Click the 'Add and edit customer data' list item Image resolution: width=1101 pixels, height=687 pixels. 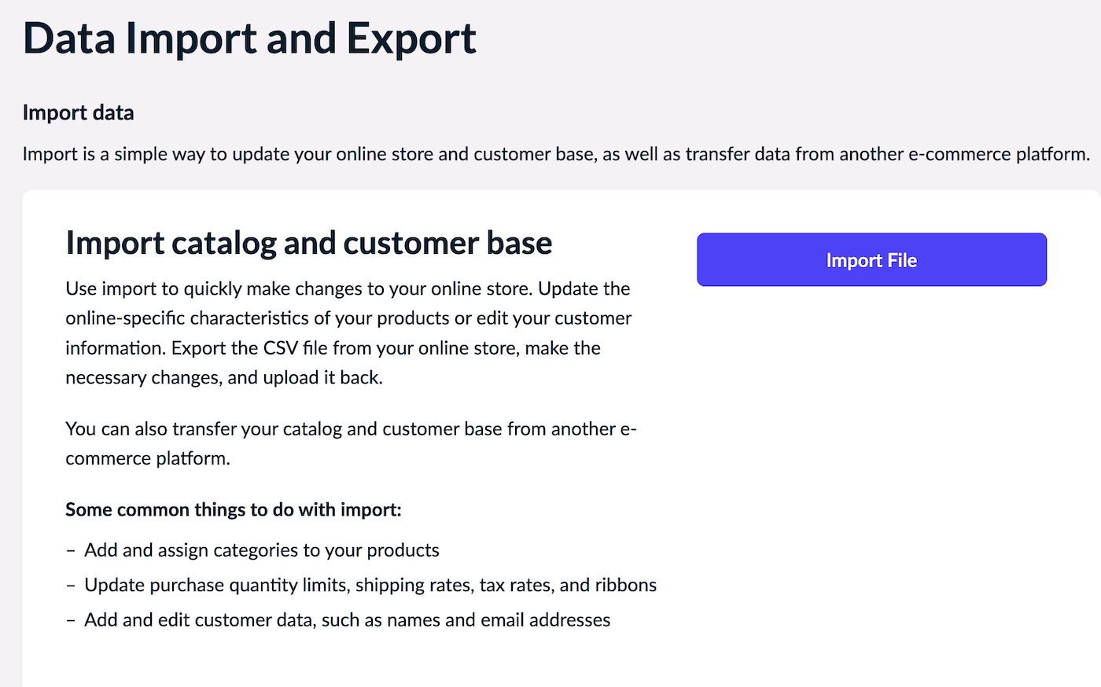(x=347, y=620)
